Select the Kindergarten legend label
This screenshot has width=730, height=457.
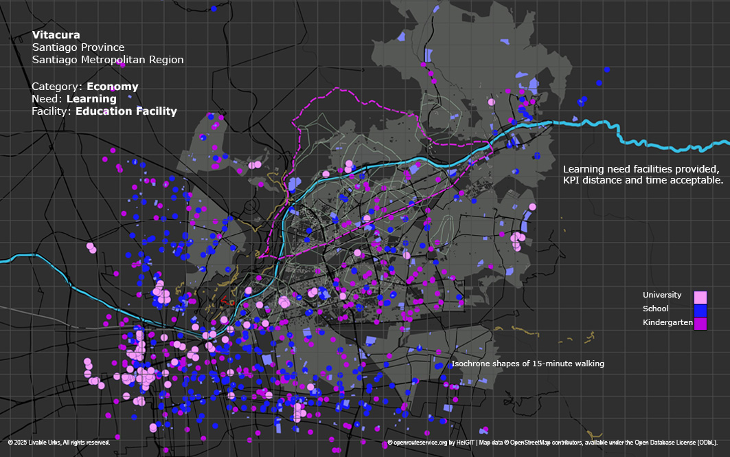[x=668, y=322]
